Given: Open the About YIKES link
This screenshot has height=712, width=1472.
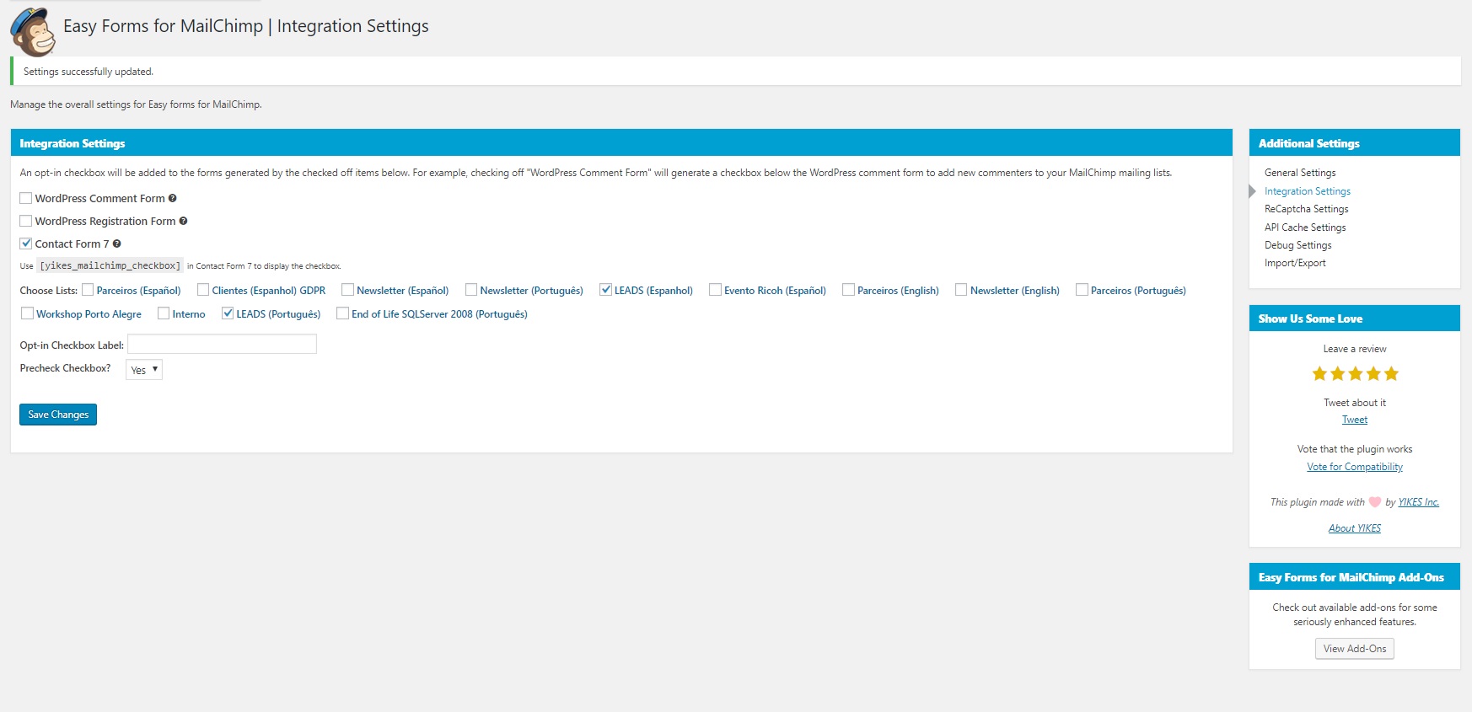Looking at the screenshot, I should point(1355,528).
